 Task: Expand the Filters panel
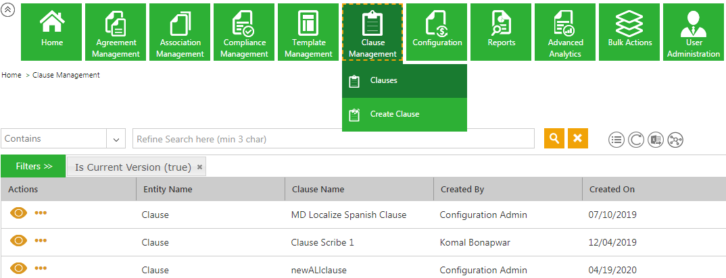click(33, 166)
